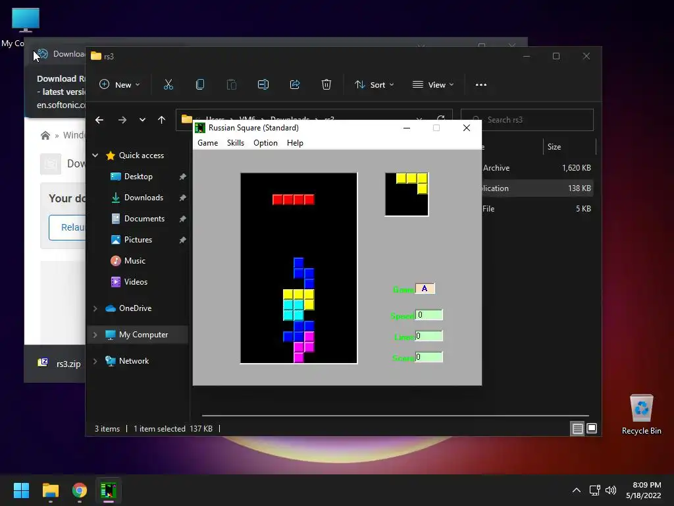Click the Lines value field
Screen dimensions: 674x506
click(x=429, y=336)
